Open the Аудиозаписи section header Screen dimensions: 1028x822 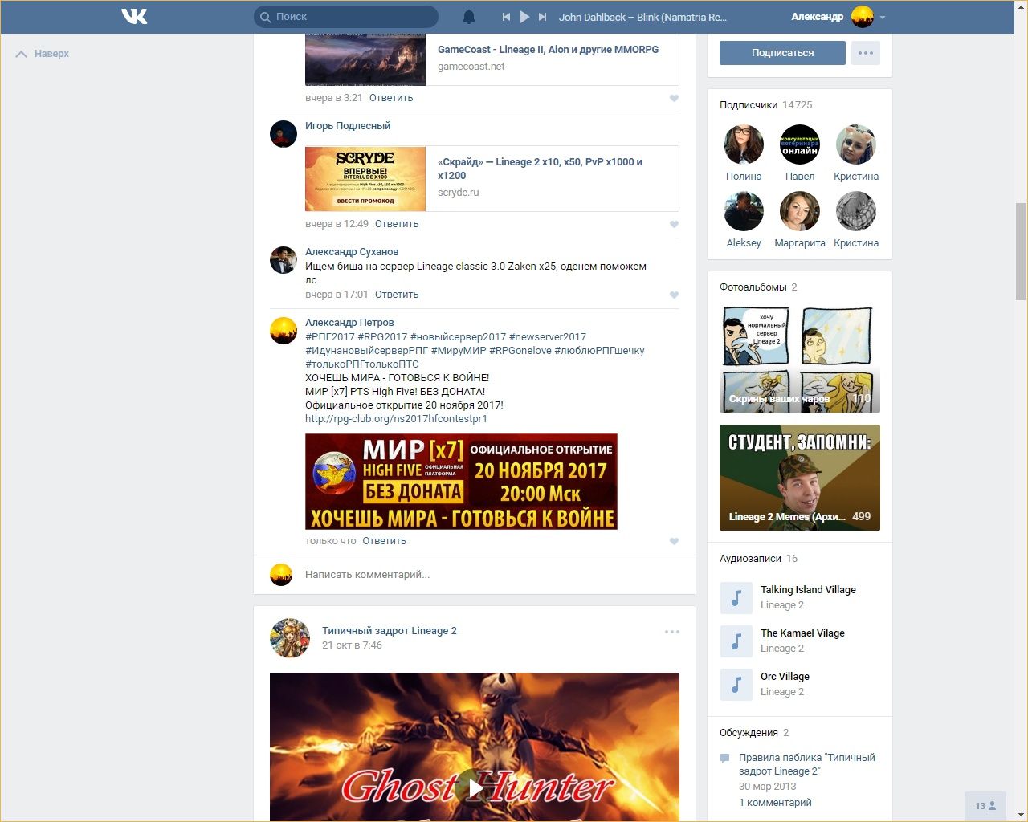coord(758,559)
